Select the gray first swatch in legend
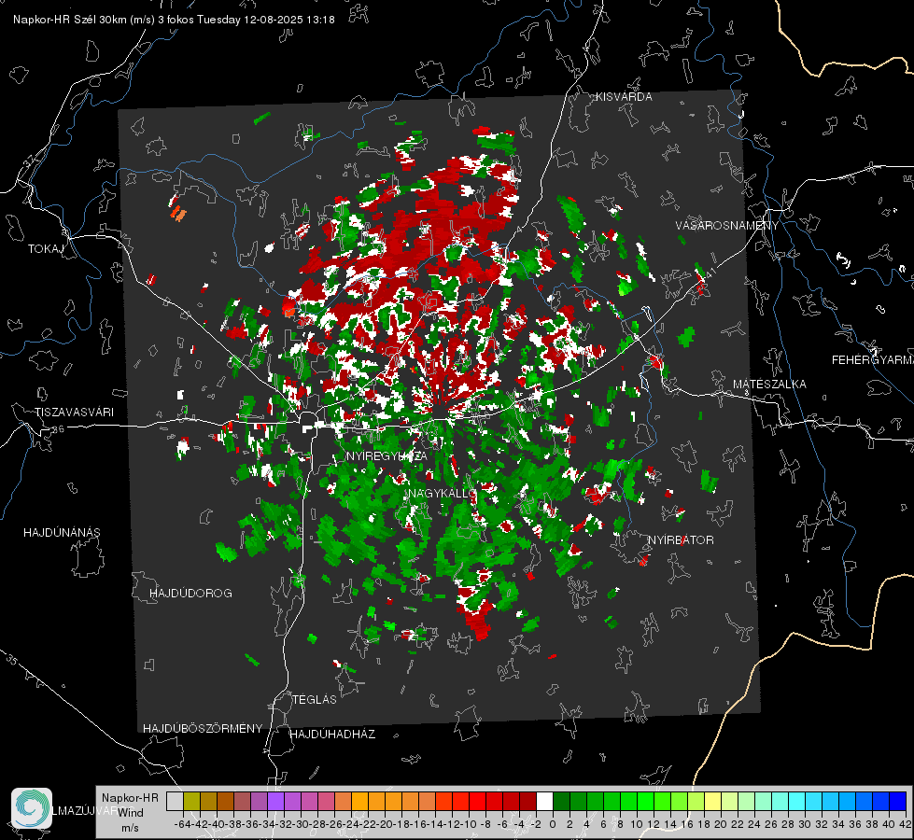Image resolution: width=914 pixels, height=840 pixels. pos(175,801)
